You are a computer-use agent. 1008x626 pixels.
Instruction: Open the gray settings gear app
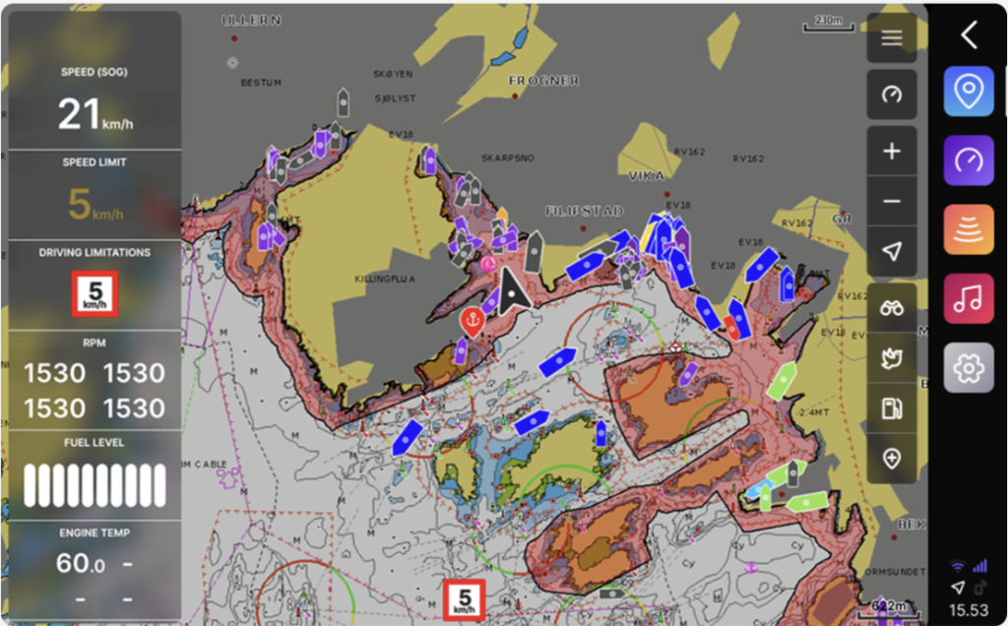(969, 368)
